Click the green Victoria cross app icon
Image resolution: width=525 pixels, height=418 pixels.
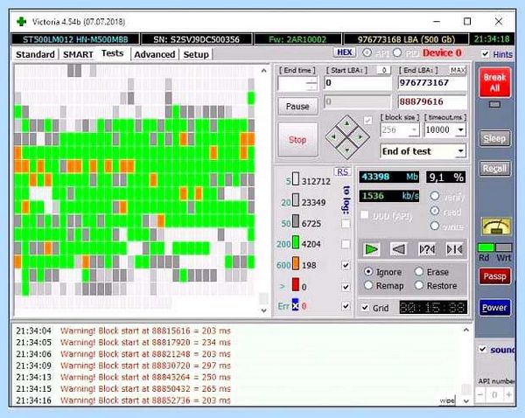(x=22, y=22)
